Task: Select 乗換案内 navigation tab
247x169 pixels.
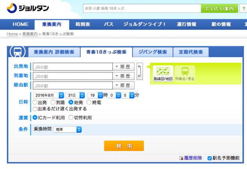Action: pos(52,24)
